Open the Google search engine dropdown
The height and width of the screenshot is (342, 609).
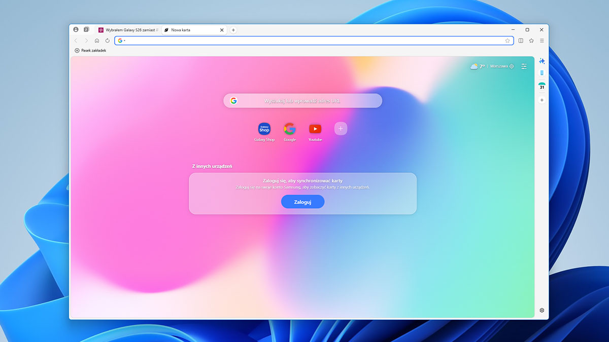120,41
